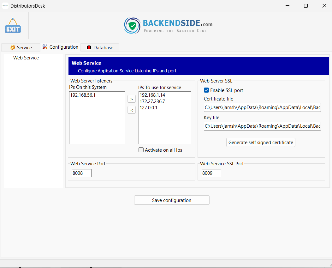The height and width of the screenshot is (268, 332).
Task: Click the BackendSide shield logo
Action: 132,26
